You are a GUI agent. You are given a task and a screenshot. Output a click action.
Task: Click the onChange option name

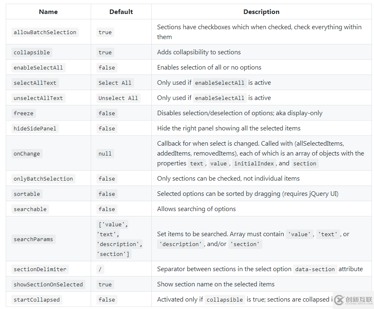pos(27,153)
